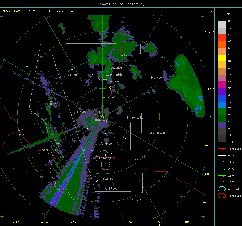
Task: Click the RedDeer city label
Action: [x=114, y=81]
